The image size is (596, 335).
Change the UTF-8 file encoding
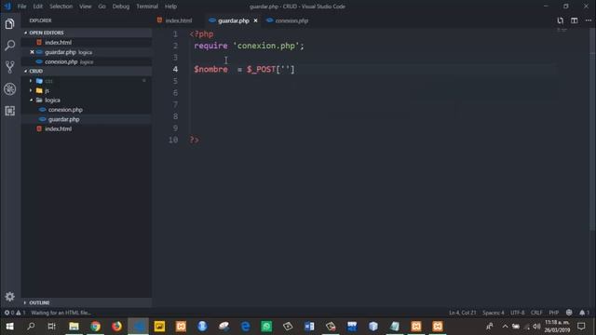[518, 313]
